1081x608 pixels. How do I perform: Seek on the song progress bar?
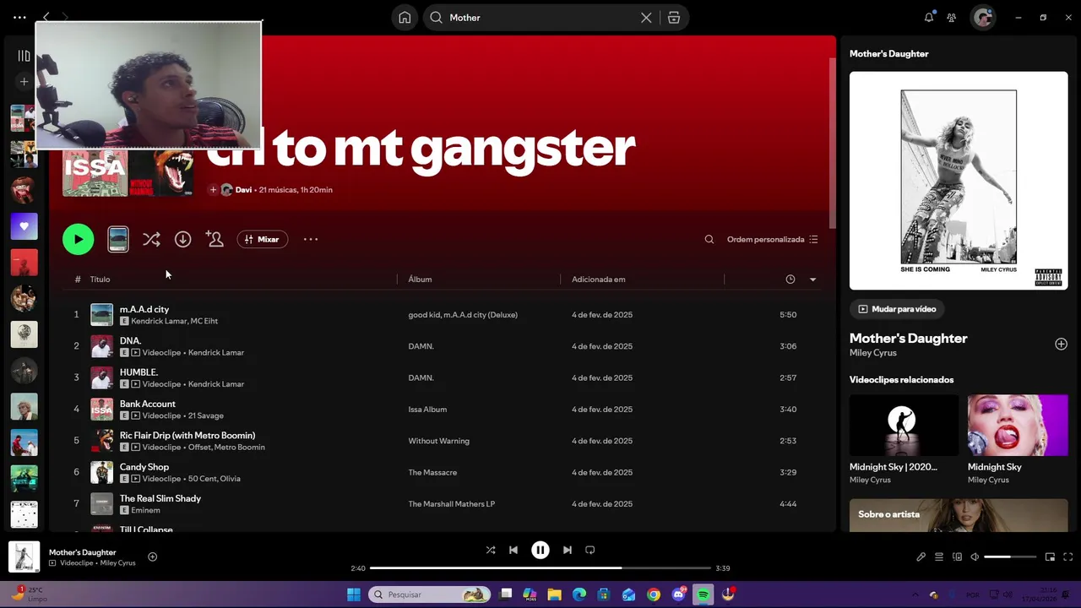[x=540, y=568]
